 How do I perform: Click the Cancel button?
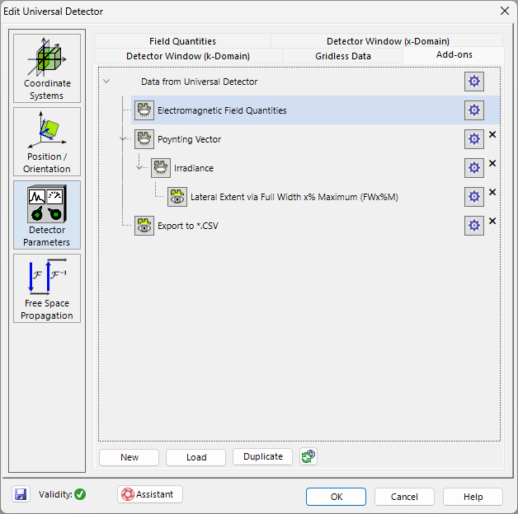404,497
